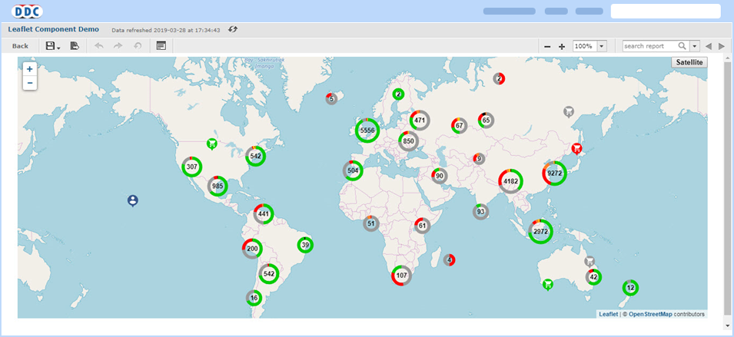Open the OpenStreetMap attribution link
This screenshot has height=337, width=734.
tap(650, 314)
